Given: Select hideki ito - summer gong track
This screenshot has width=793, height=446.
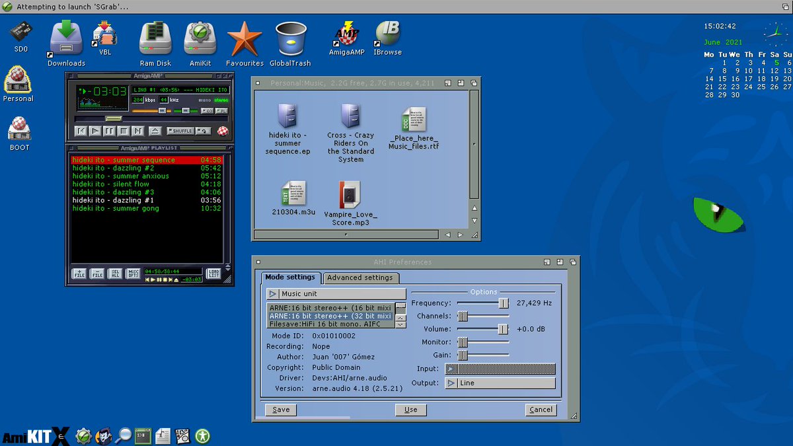Looking at the screenshot, I should click(x=146, y=208).
